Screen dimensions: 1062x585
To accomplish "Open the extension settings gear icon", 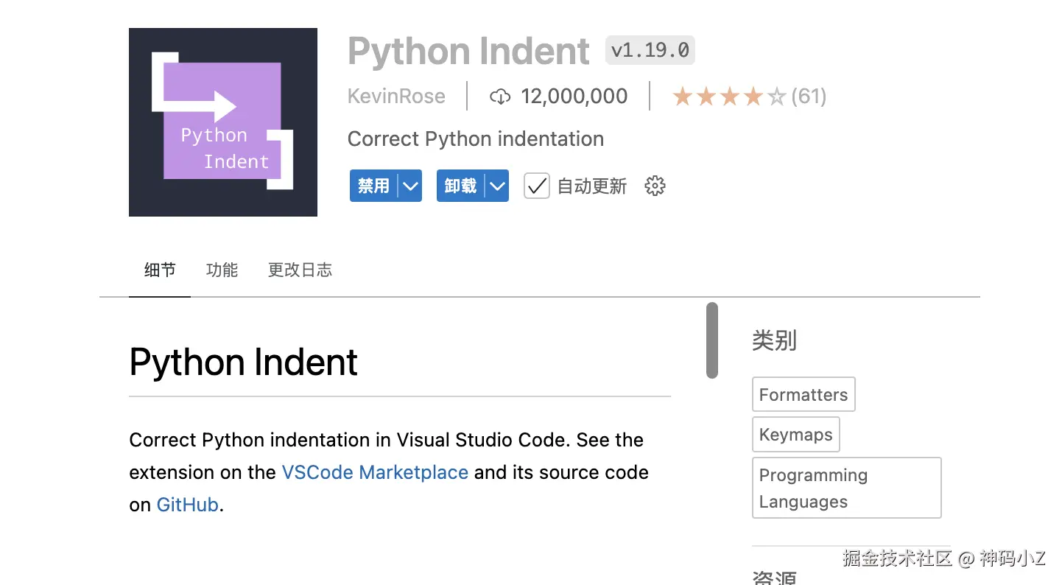I will (x=655, y=186).
